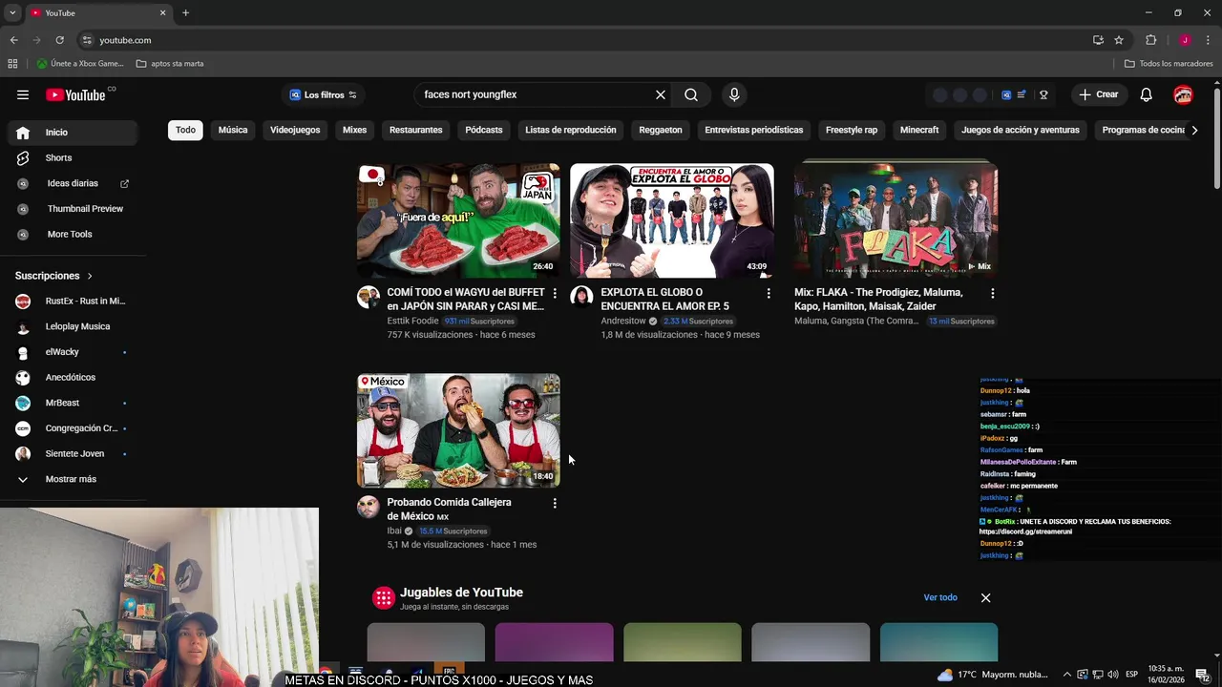Open Ibai channel avatar

(x=369, y=507)
